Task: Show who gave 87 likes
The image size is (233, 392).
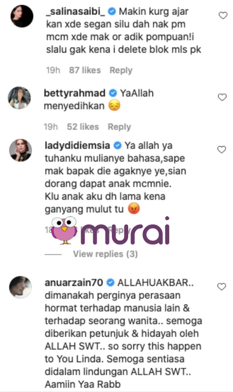Action: 85,70
